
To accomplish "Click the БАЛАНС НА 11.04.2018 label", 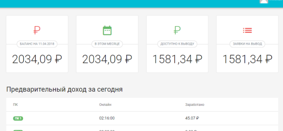I will [x=37, y=44].
